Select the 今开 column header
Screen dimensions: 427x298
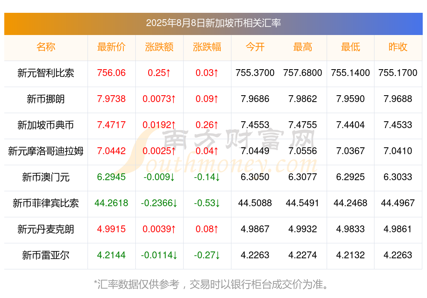tap(255, 47)
